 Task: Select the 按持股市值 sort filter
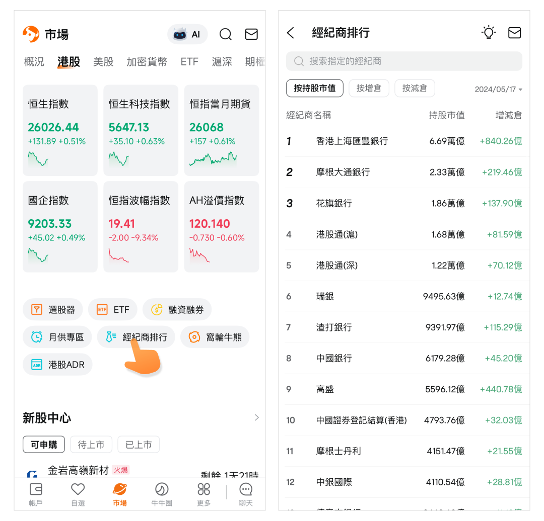[315, 89]
